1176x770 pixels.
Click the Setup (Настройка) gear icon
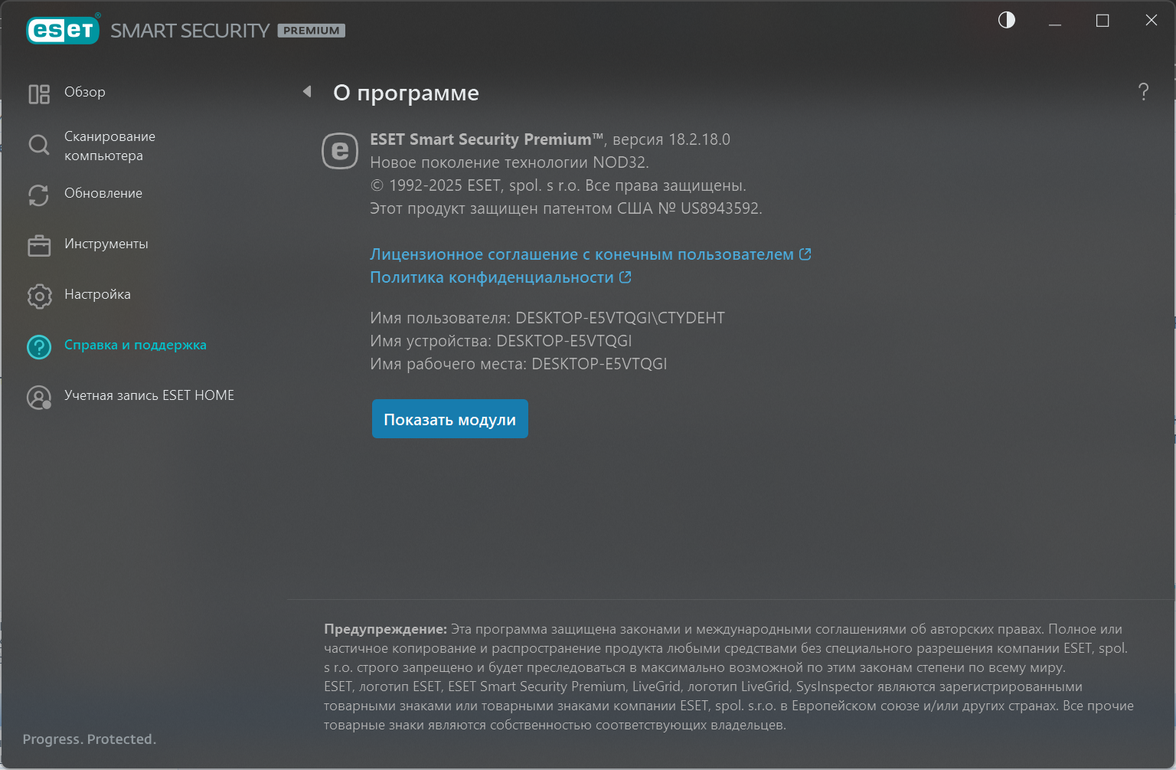[39, 296]
